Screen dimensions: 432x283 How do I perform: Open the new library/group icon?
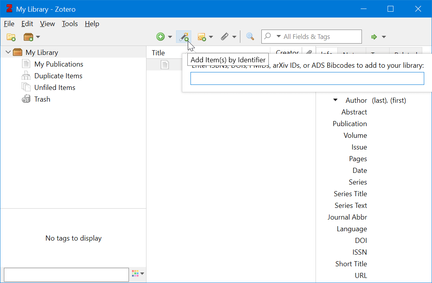click(28, 37)
